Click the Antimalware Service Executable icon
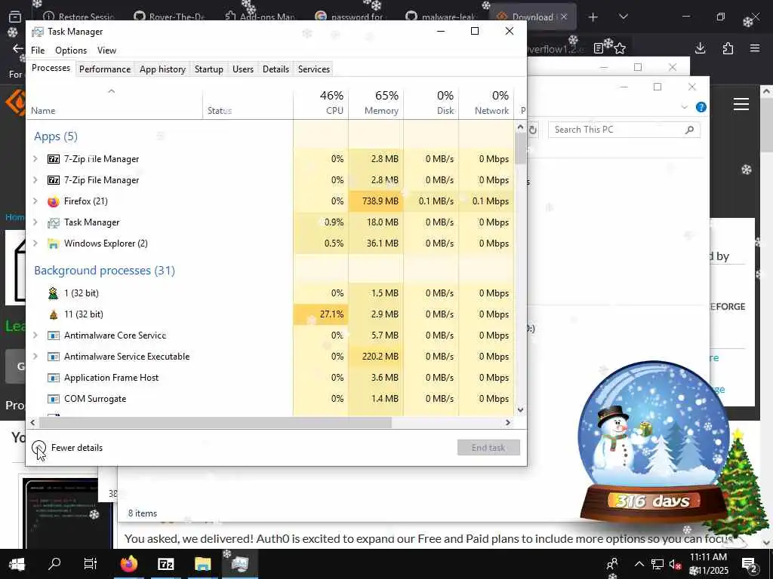This screenshot has width=773, height=579. tap(54, 357)
